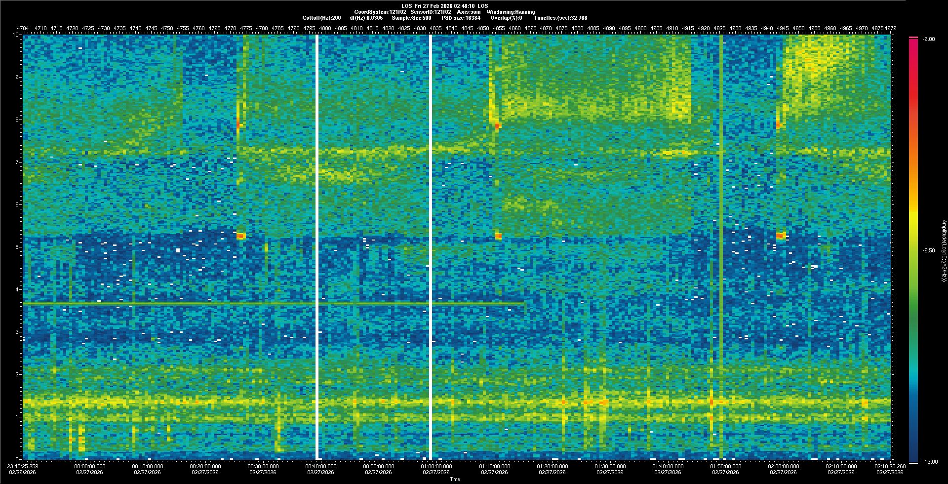
Task: Click the Windowing:Hanning header text
Action: (511, 12)
